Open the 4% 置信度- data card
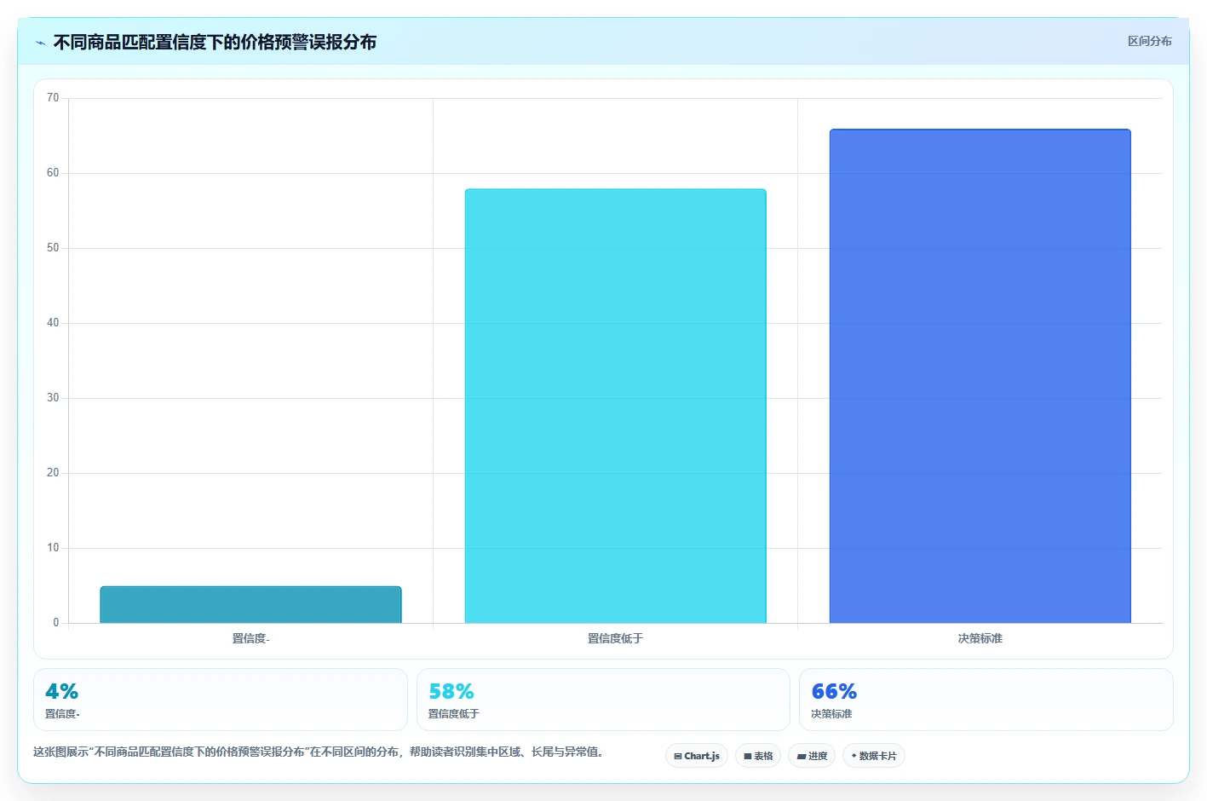This screenshot has width=1207, height=801. pos(221,700)
